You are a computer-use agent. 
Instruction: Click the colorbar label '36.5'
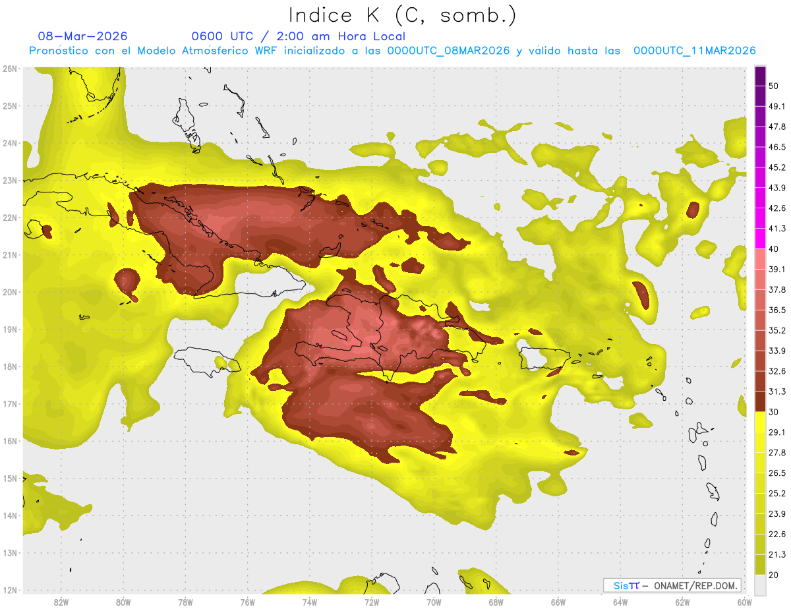(776, 310)
